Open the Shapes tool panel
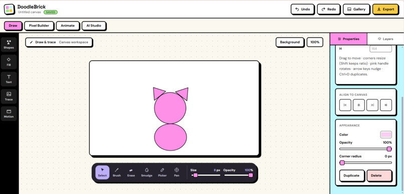The image size is (404, 194). click(x=9, y=44)
